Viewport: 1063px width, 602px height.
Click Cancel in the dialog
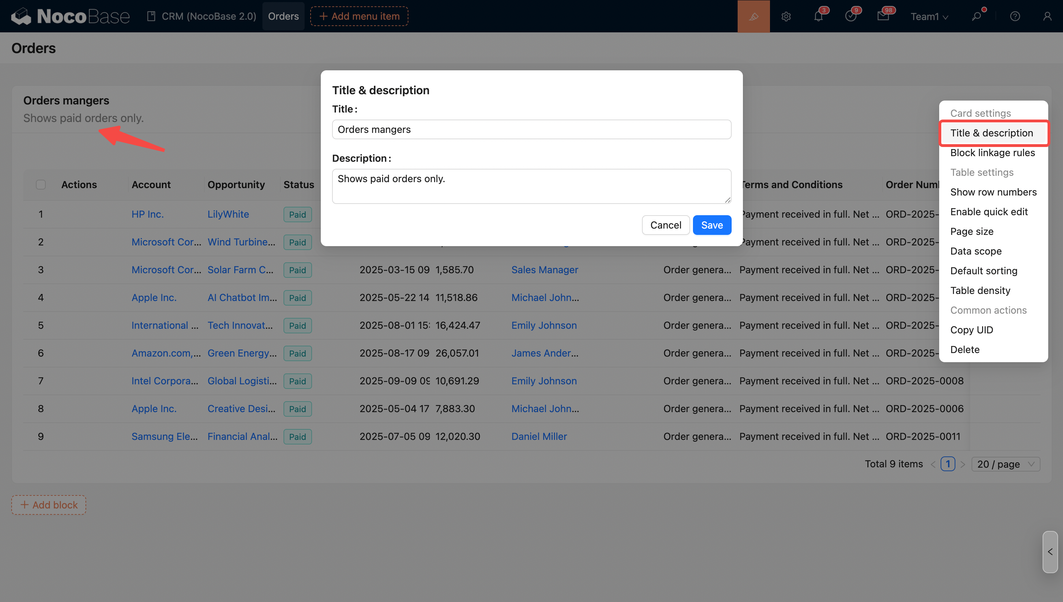pyautogui.click(x=665, y=225)
